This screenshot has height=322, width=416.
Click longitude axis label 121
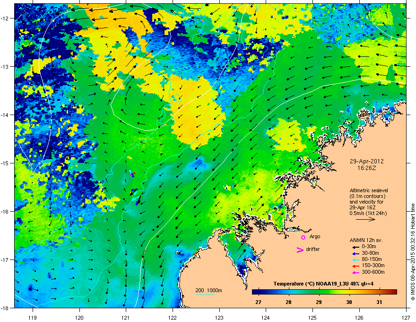126,317
